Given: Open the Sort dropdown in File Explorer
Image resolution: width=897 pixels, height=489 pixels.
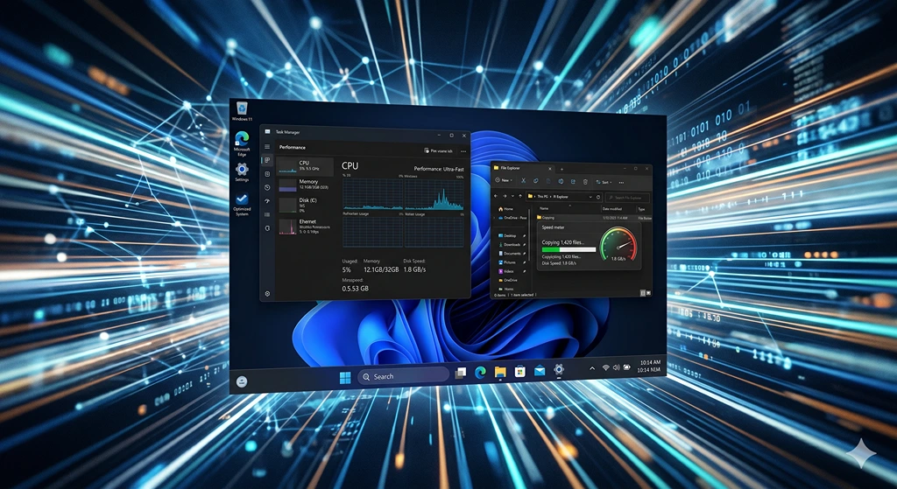Looking at the screenshot, I should (x=604, y=182).
